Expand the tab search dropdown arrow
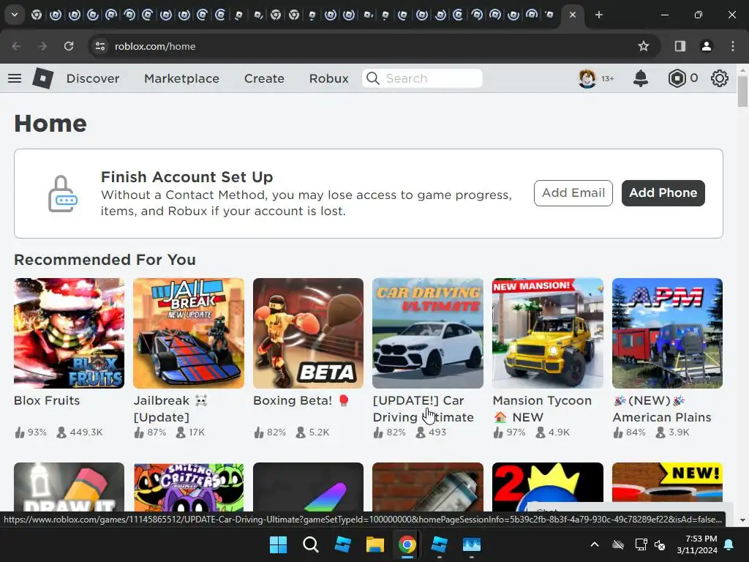Screen dimensions: 749x562 (15, 15)
